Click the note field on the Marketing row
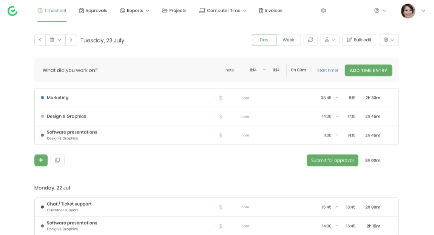 coord(245,98)
